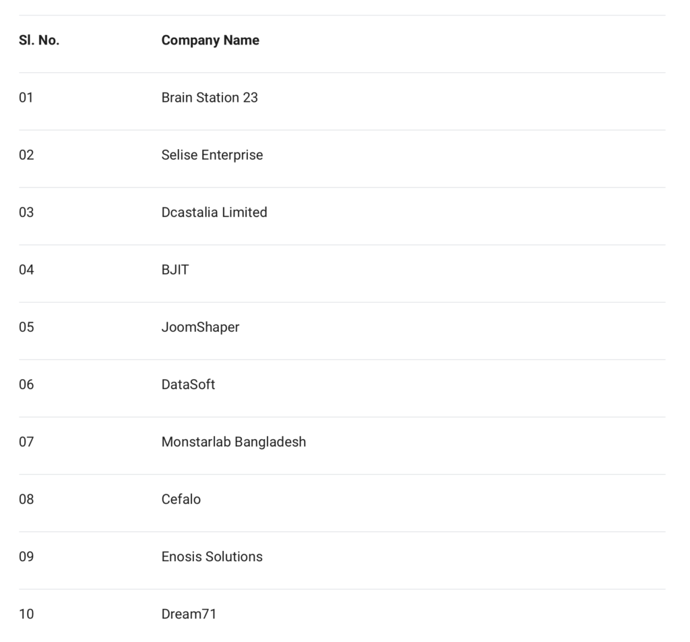Click the Company Name column header
This screenshot has width=690, height=642.
click(210, 40)
